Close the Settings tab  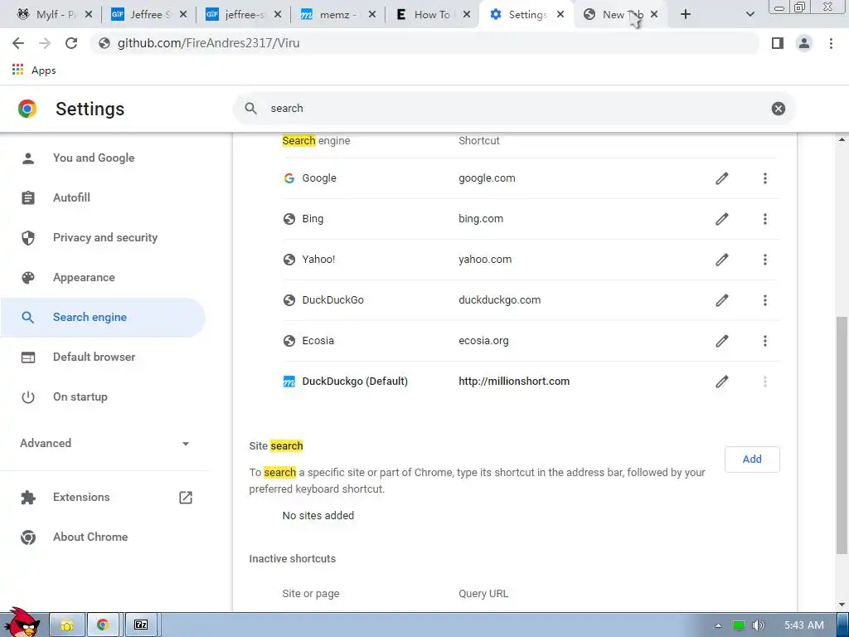click(560, 15)
